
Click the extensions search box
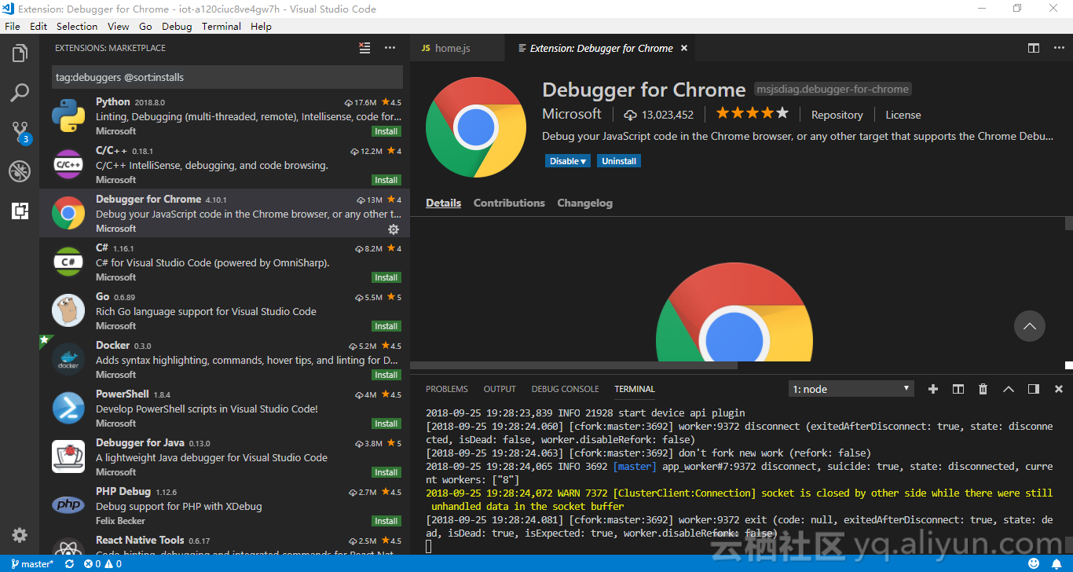coord(228,77)
